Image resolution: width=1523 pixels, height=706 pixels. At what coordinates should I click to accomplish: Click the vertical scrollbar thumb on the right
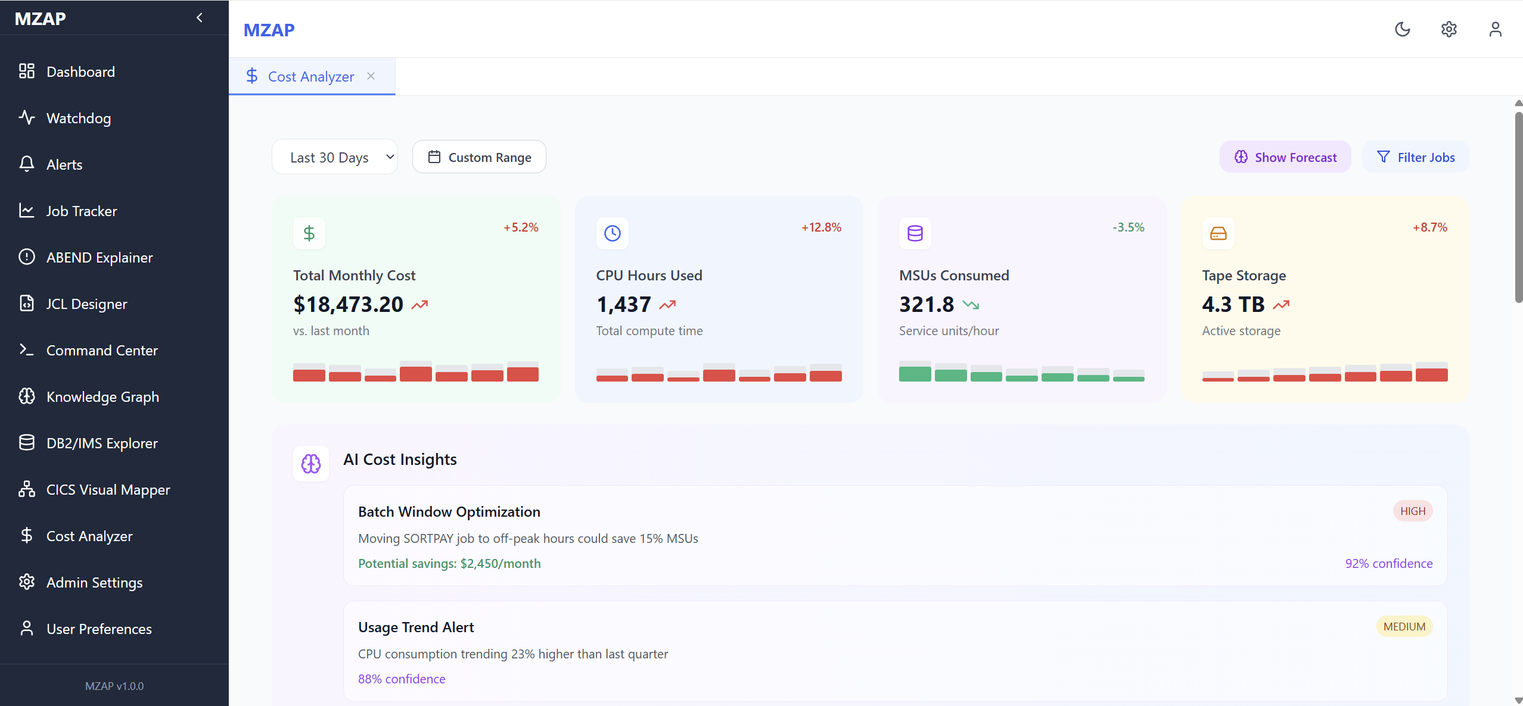(1518, 208)
